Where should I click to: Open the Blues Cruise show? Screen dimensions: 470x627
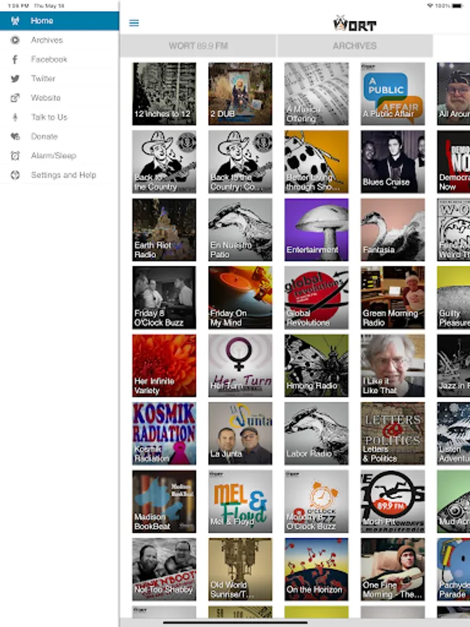pos(393,162)
